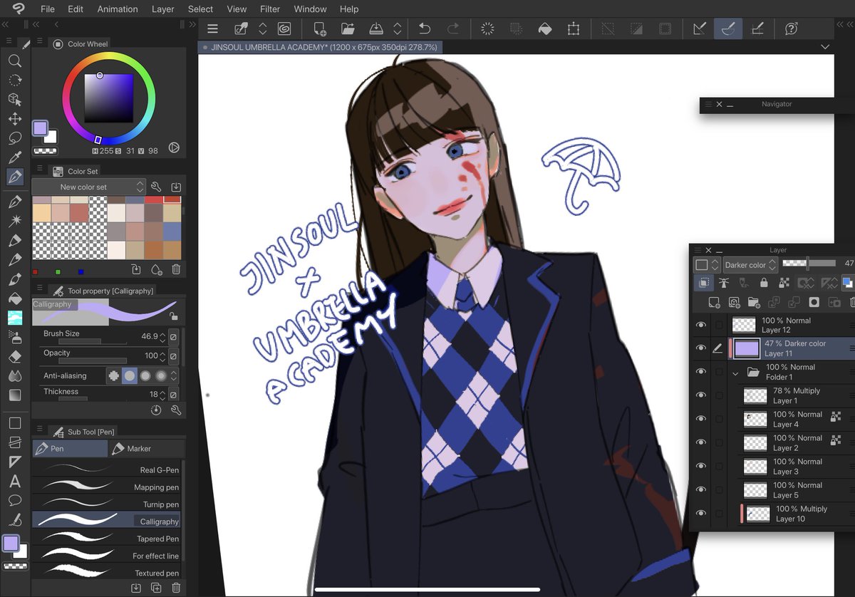Select no anti-aliasing option
855x597 pixels.
click(114, 375)
